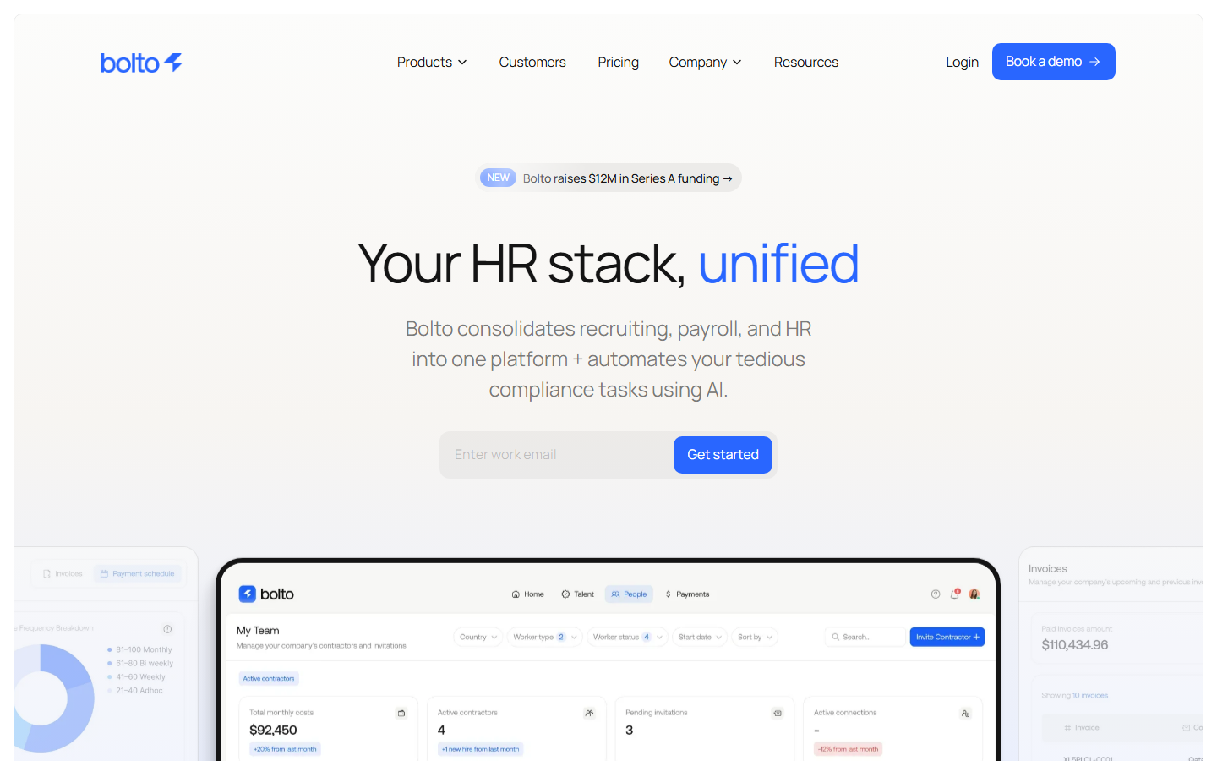
Task: Select the Payment schedule tab
Action: click(x=137, y=574)
